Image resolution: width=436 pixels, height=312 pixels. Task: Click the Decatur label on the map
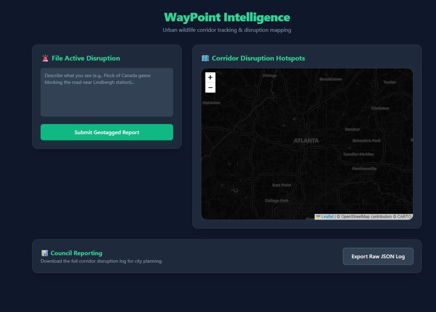point(352,129)
